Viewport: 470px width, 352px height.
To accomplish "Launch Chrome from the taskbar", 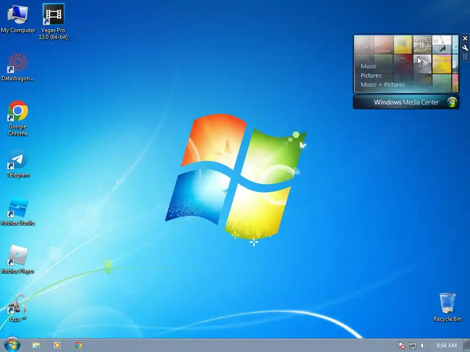I will (78, 345).
